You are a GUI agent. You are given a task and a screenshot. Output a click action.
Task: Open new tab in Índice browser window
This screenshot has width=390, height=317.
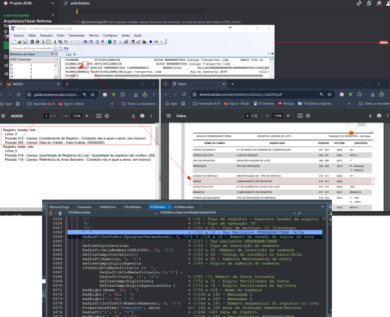point(232,84)
